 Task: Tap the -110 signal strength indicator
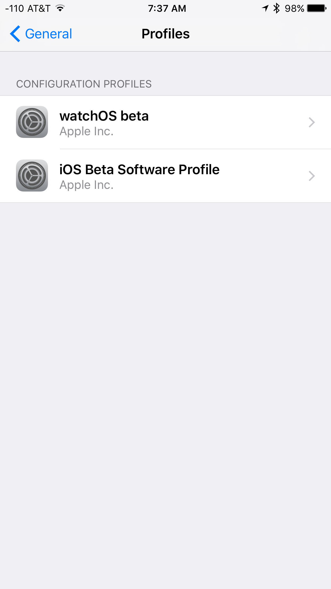coord(15,9)
